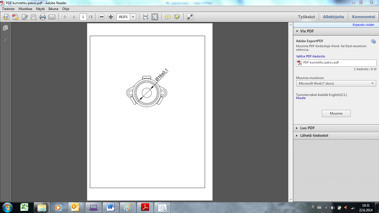The width and height of the screenshot is (379, 213).
Task: Open the Allekirjoita pane tab
Action: point(333,17)
